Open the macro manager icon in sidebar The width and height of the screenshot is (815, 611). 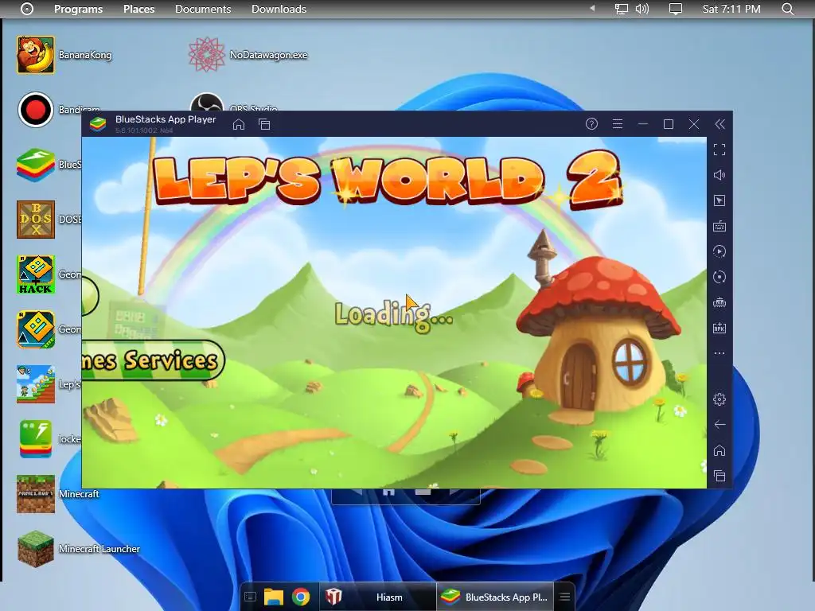(x=719, y=302)
